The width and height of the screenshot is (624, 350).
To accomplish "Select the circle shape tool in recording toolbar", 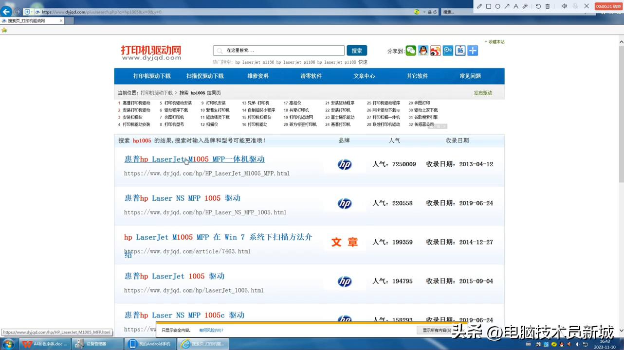I will click(497, 6).
